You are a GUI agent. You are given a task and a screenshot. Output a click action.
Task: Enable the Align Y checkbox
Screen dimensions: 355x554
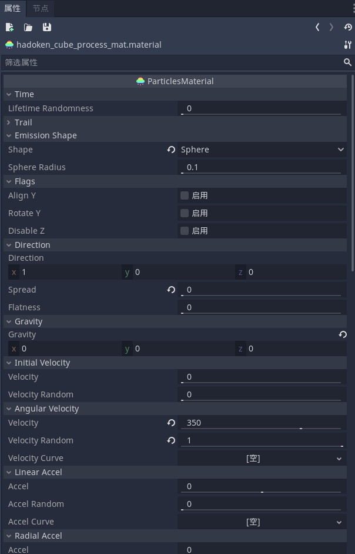coord(185,195)
